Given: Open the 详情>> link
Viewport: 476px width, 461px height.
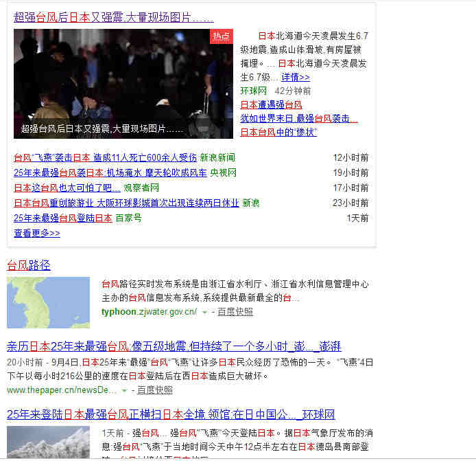Looking at the screenshot, I should pos(295,77).
